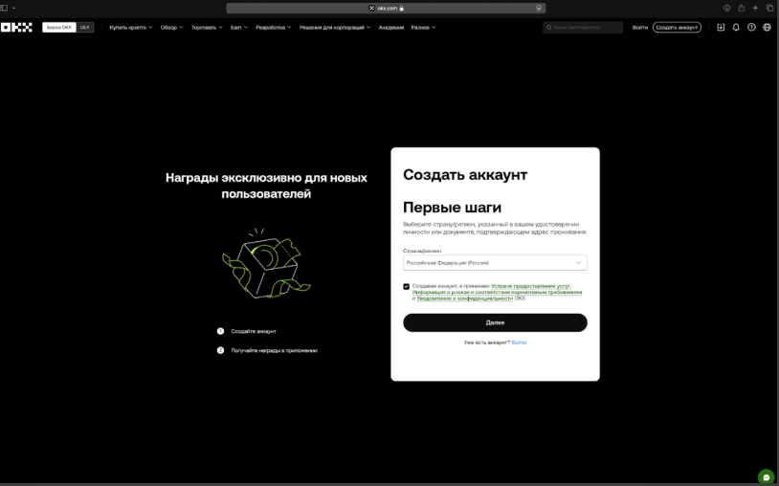This screenshot has height=486, width=779.
Task: Click the Safari share icon
Action: [x=742, y=8]
